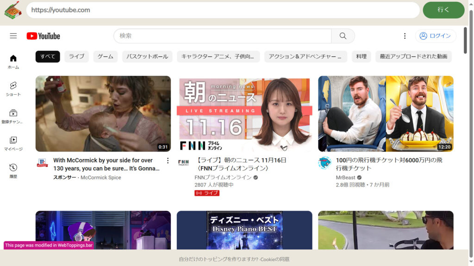Screen dimensions: 474x266
Task: Click the ログイン sign-in button
Action: pos(436,36)
